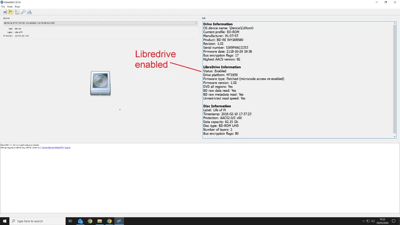This screenshot has height=225, width=400.
Task: Open File Explorer from the taskbar
Action: click(100, 221)
